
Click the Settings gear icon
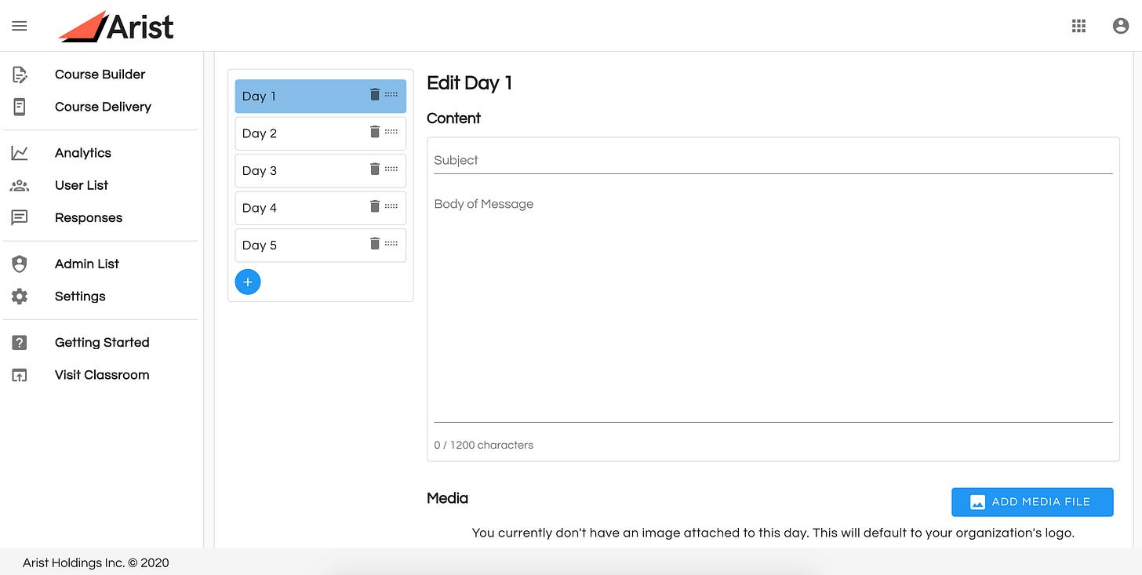(x=20, y=296)
